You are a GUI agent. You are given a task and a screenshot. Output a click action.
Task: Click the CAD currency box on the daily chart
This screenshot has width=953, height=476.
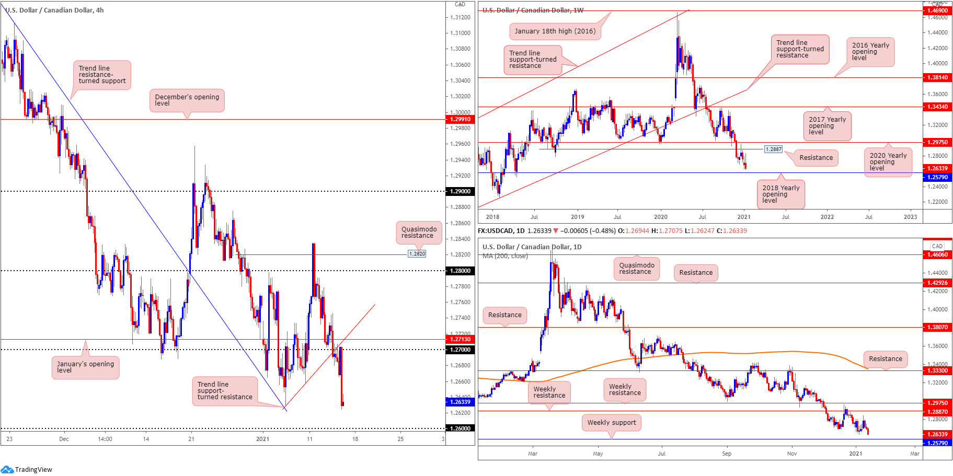(x=937, y=246)
